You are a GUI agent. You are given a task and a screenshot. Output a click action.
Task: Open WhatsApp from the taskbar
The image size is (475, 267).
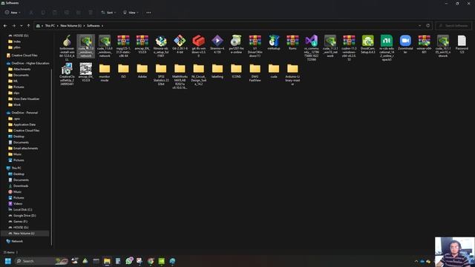tap(128, 261)
